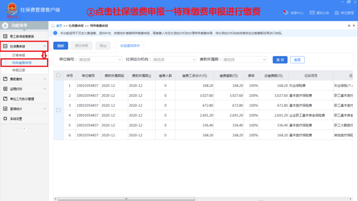358x201 pixels.
Task: Click the 导出 export button
Action: [x=103, y=46]
